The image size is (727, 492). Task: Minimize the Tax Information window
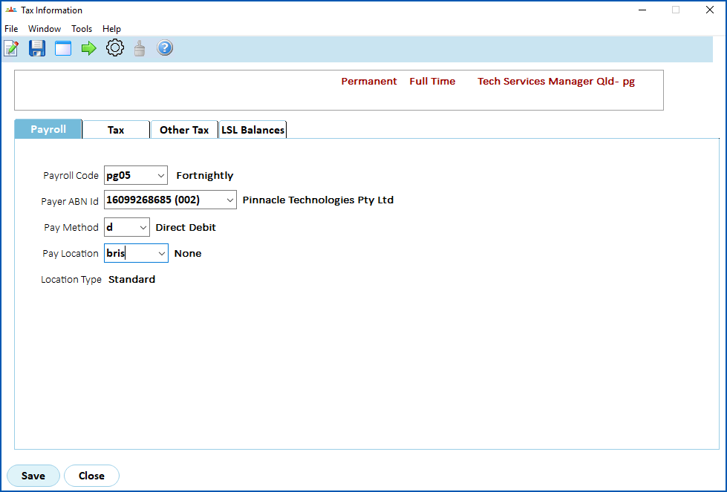click(642, 10)
